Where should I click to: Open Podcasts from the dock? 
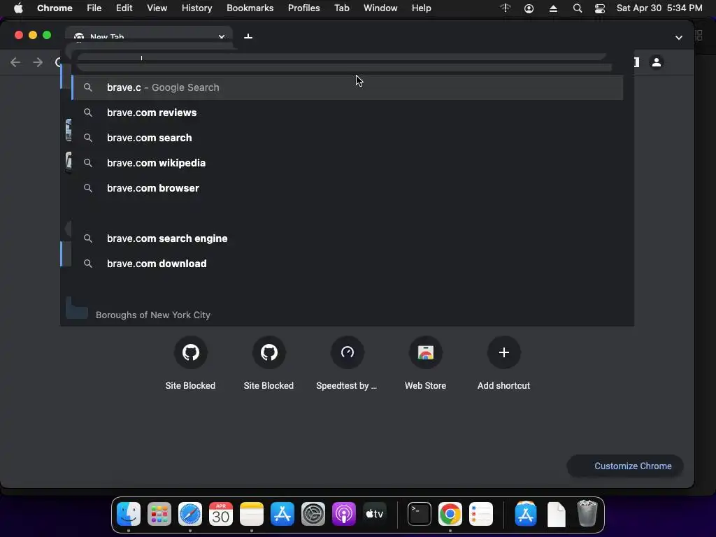[343, 514]
